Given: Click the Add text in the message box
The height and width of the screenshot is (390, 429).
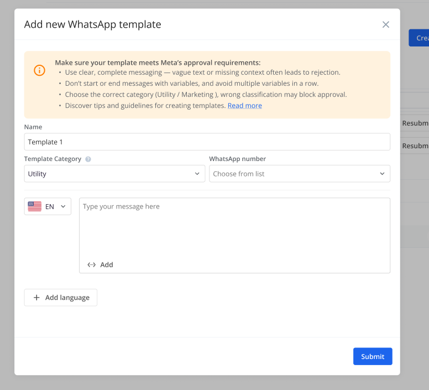Looking at the screenshot, I should coord(107,265).
